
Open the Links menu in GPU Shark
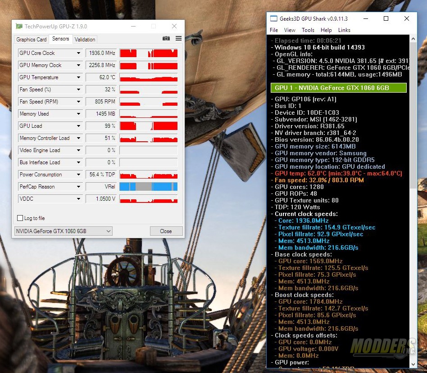coord(344,30)
